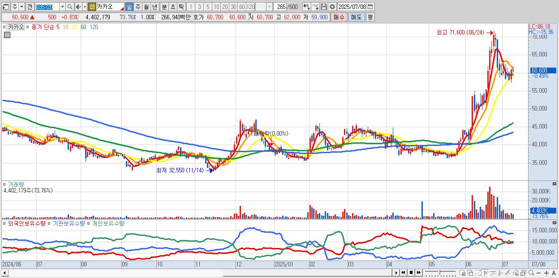Click the add candle indicator icon

click(x=306, y=7)
